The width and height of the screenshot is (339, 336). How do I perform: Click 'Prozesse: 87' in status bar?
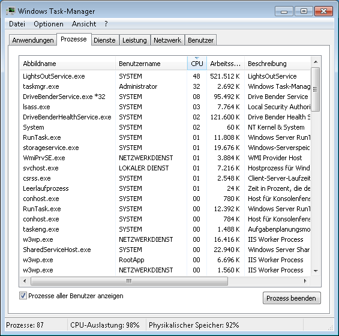(x=25, y=325)
